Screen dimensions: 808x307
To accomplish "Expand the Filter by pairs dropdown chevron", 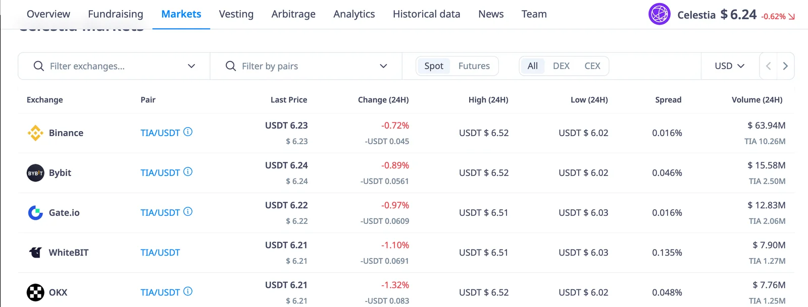I will (x=383, y=66).
